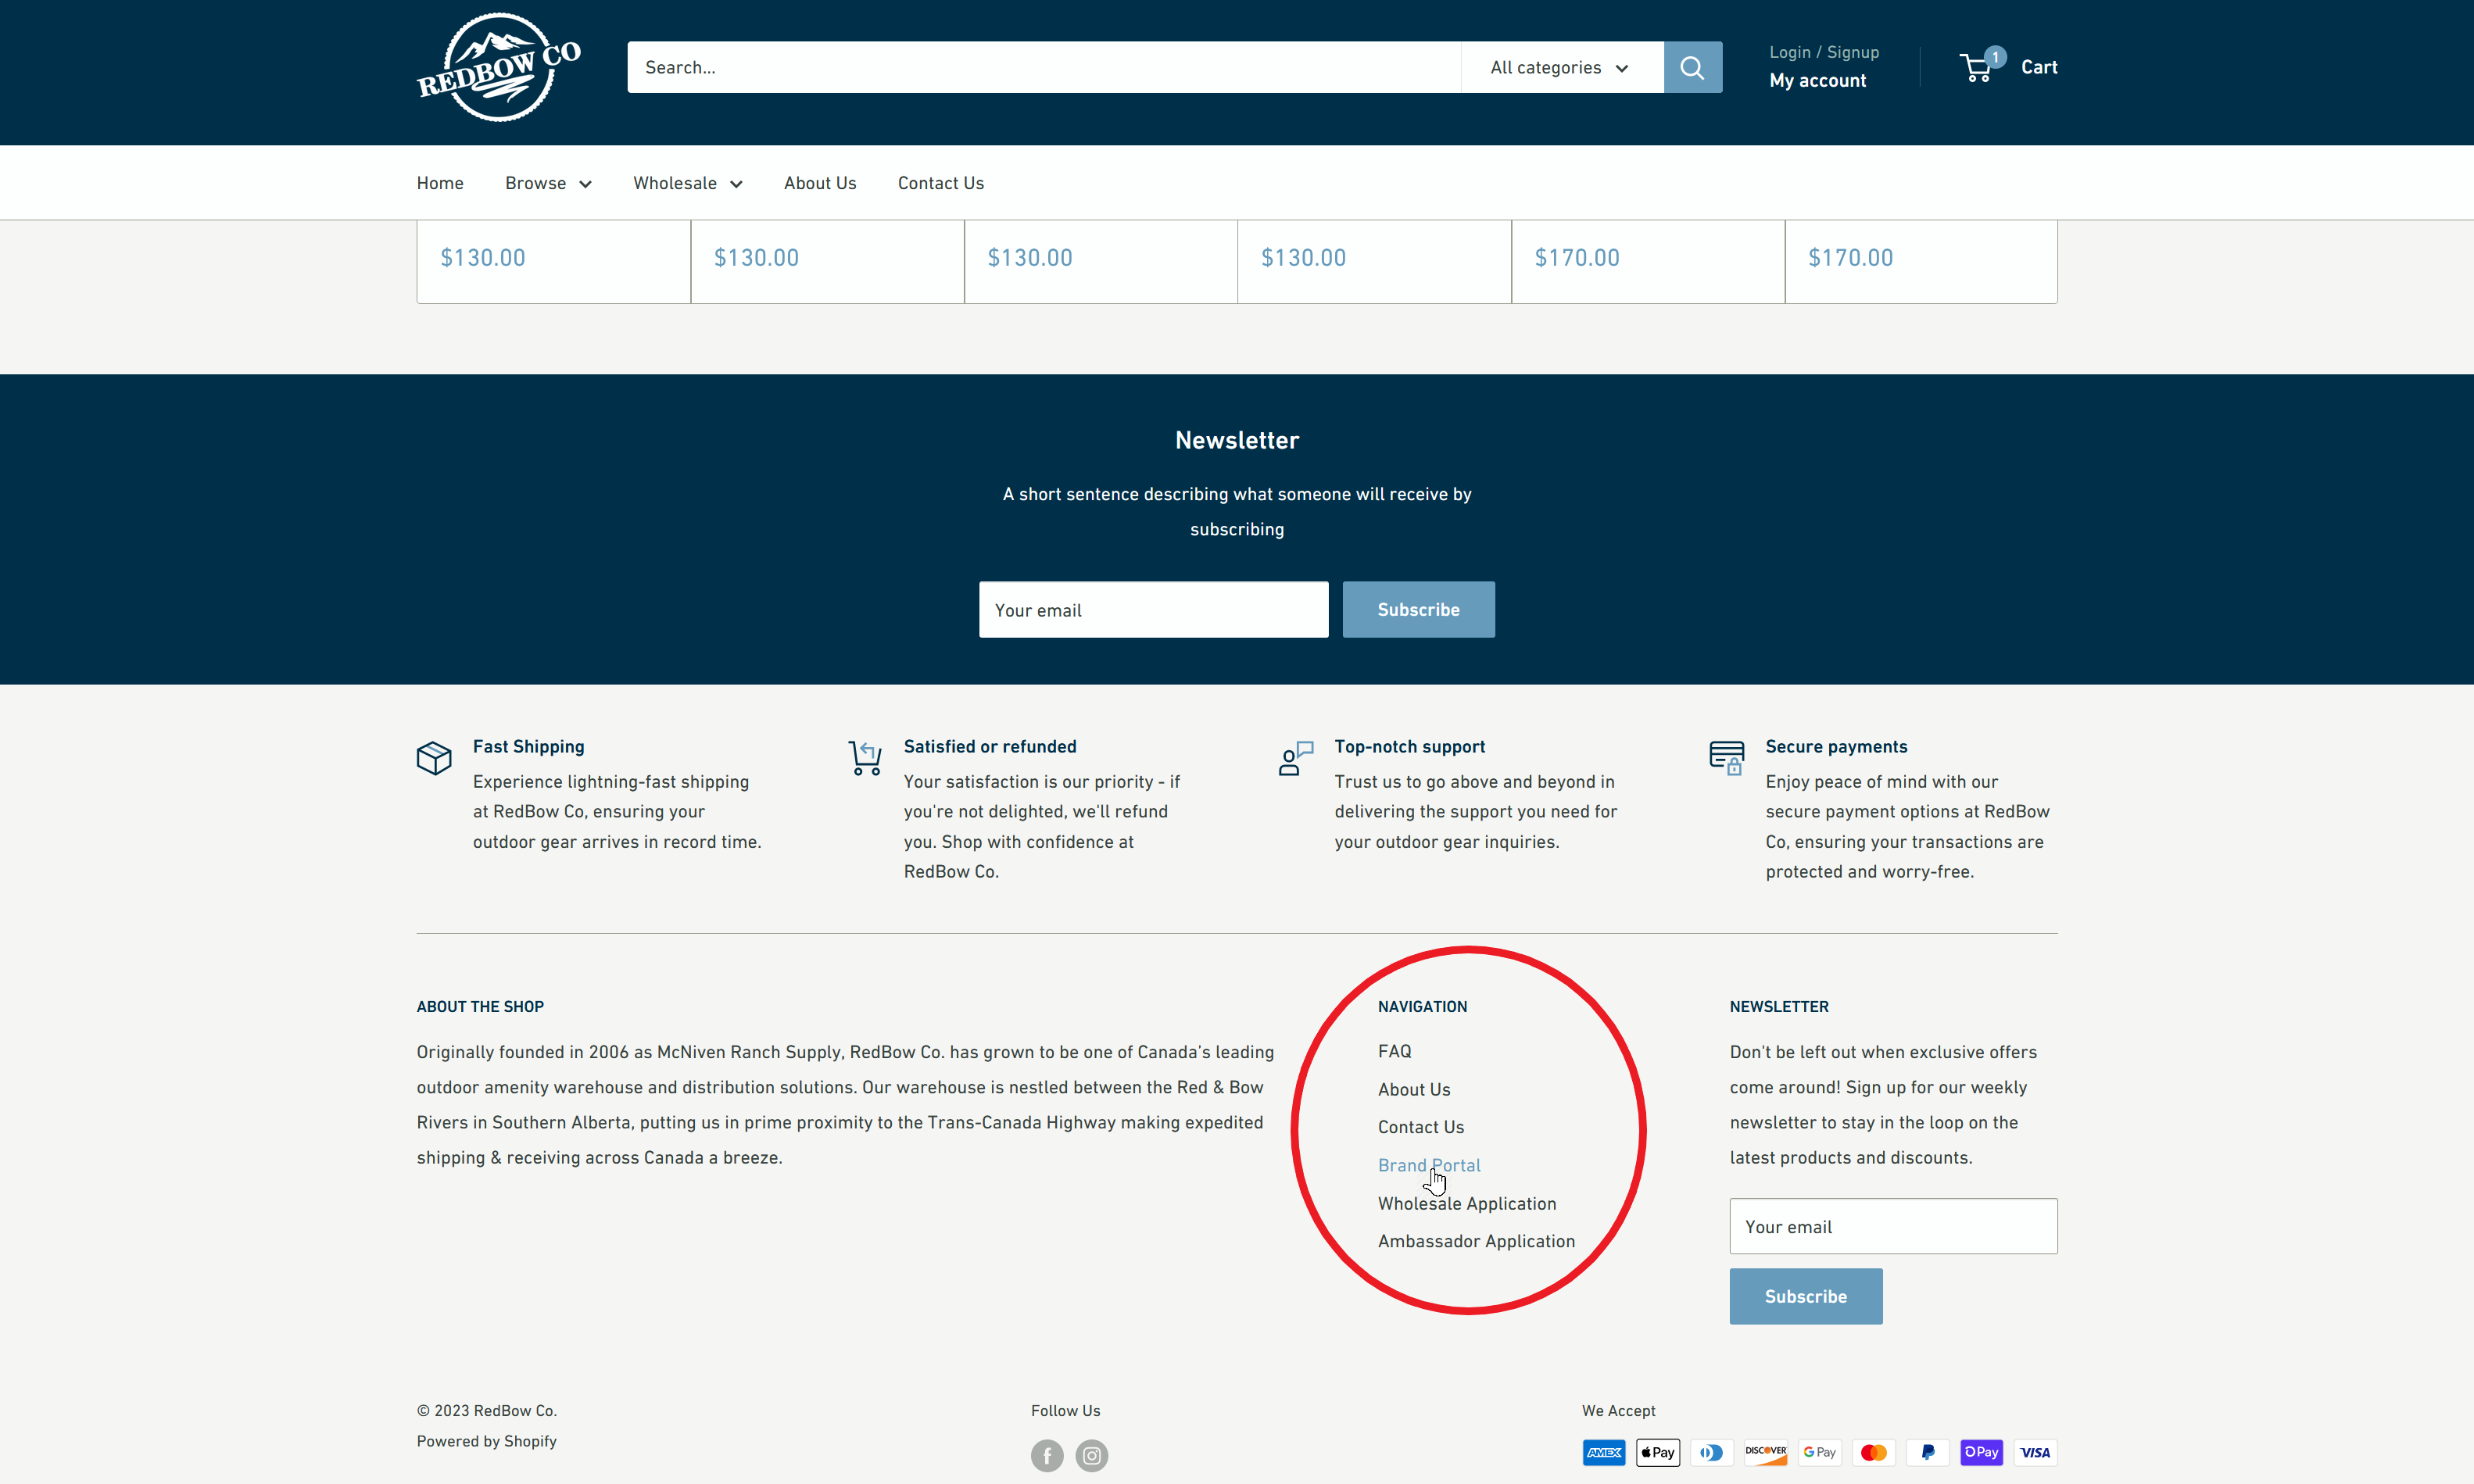Click the Ambassador Application link
2474x1484 pixels.
pyautogui.click(x=1476, y=1240)
